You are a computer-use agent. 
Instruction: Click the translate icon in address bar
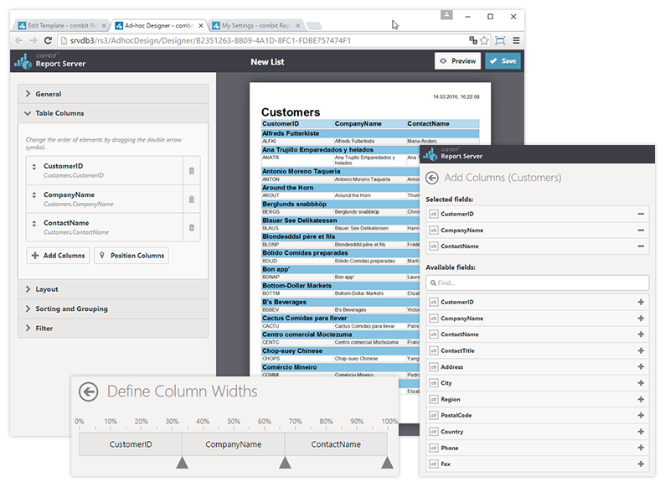(x=473, y=40)
